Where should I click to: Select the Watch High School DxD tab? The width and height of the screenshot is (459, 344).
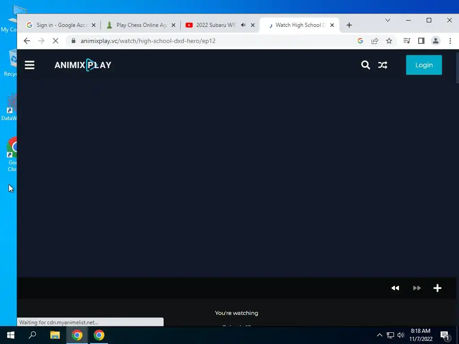coord(299,25)
